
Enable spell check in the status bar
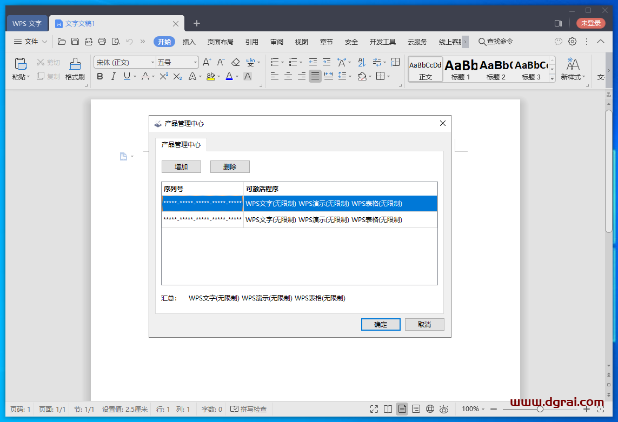[249, 409]
